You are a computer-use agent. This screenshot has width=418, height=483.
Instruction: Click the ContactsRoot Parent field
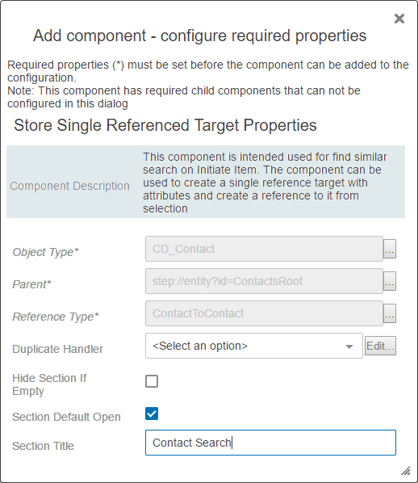point(264,281)
